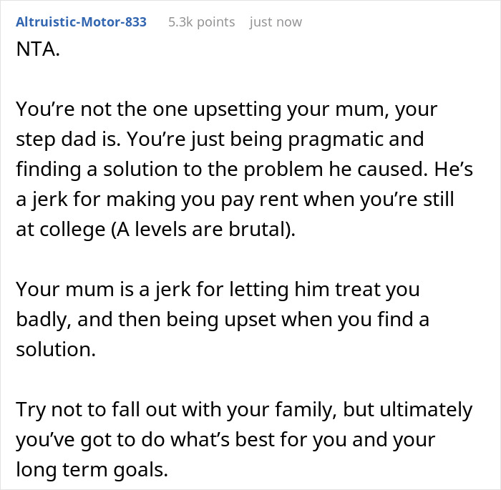The width and height of the screenshot is (501, 490).
Task: Click the line starting 'You're not the one upsetting'
Action: coord(227,110)
